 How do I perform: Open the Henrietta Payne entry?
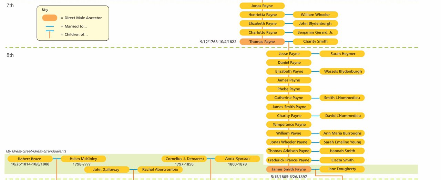click(262, 15)
